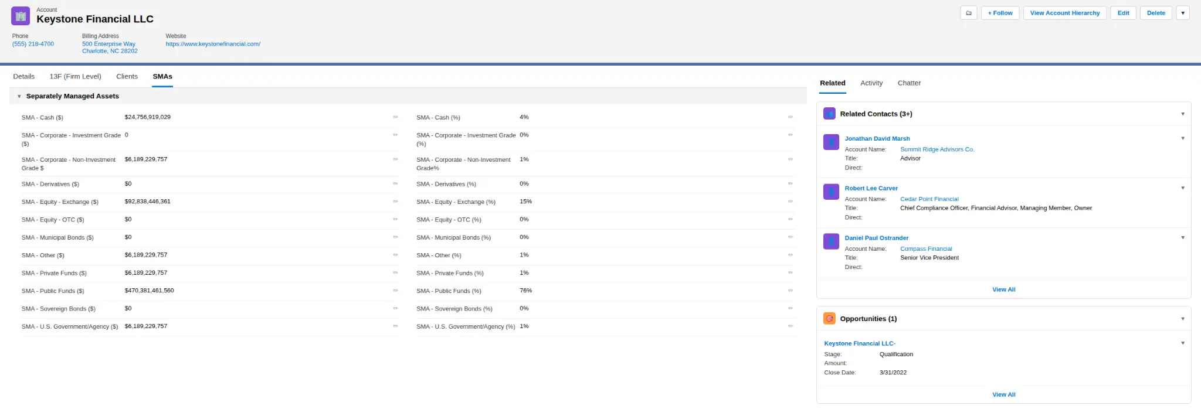The height and width of the screenshot is (409, 1201).
Task: Click the Related Contacts header icon
Action: [x=829, y=114]
